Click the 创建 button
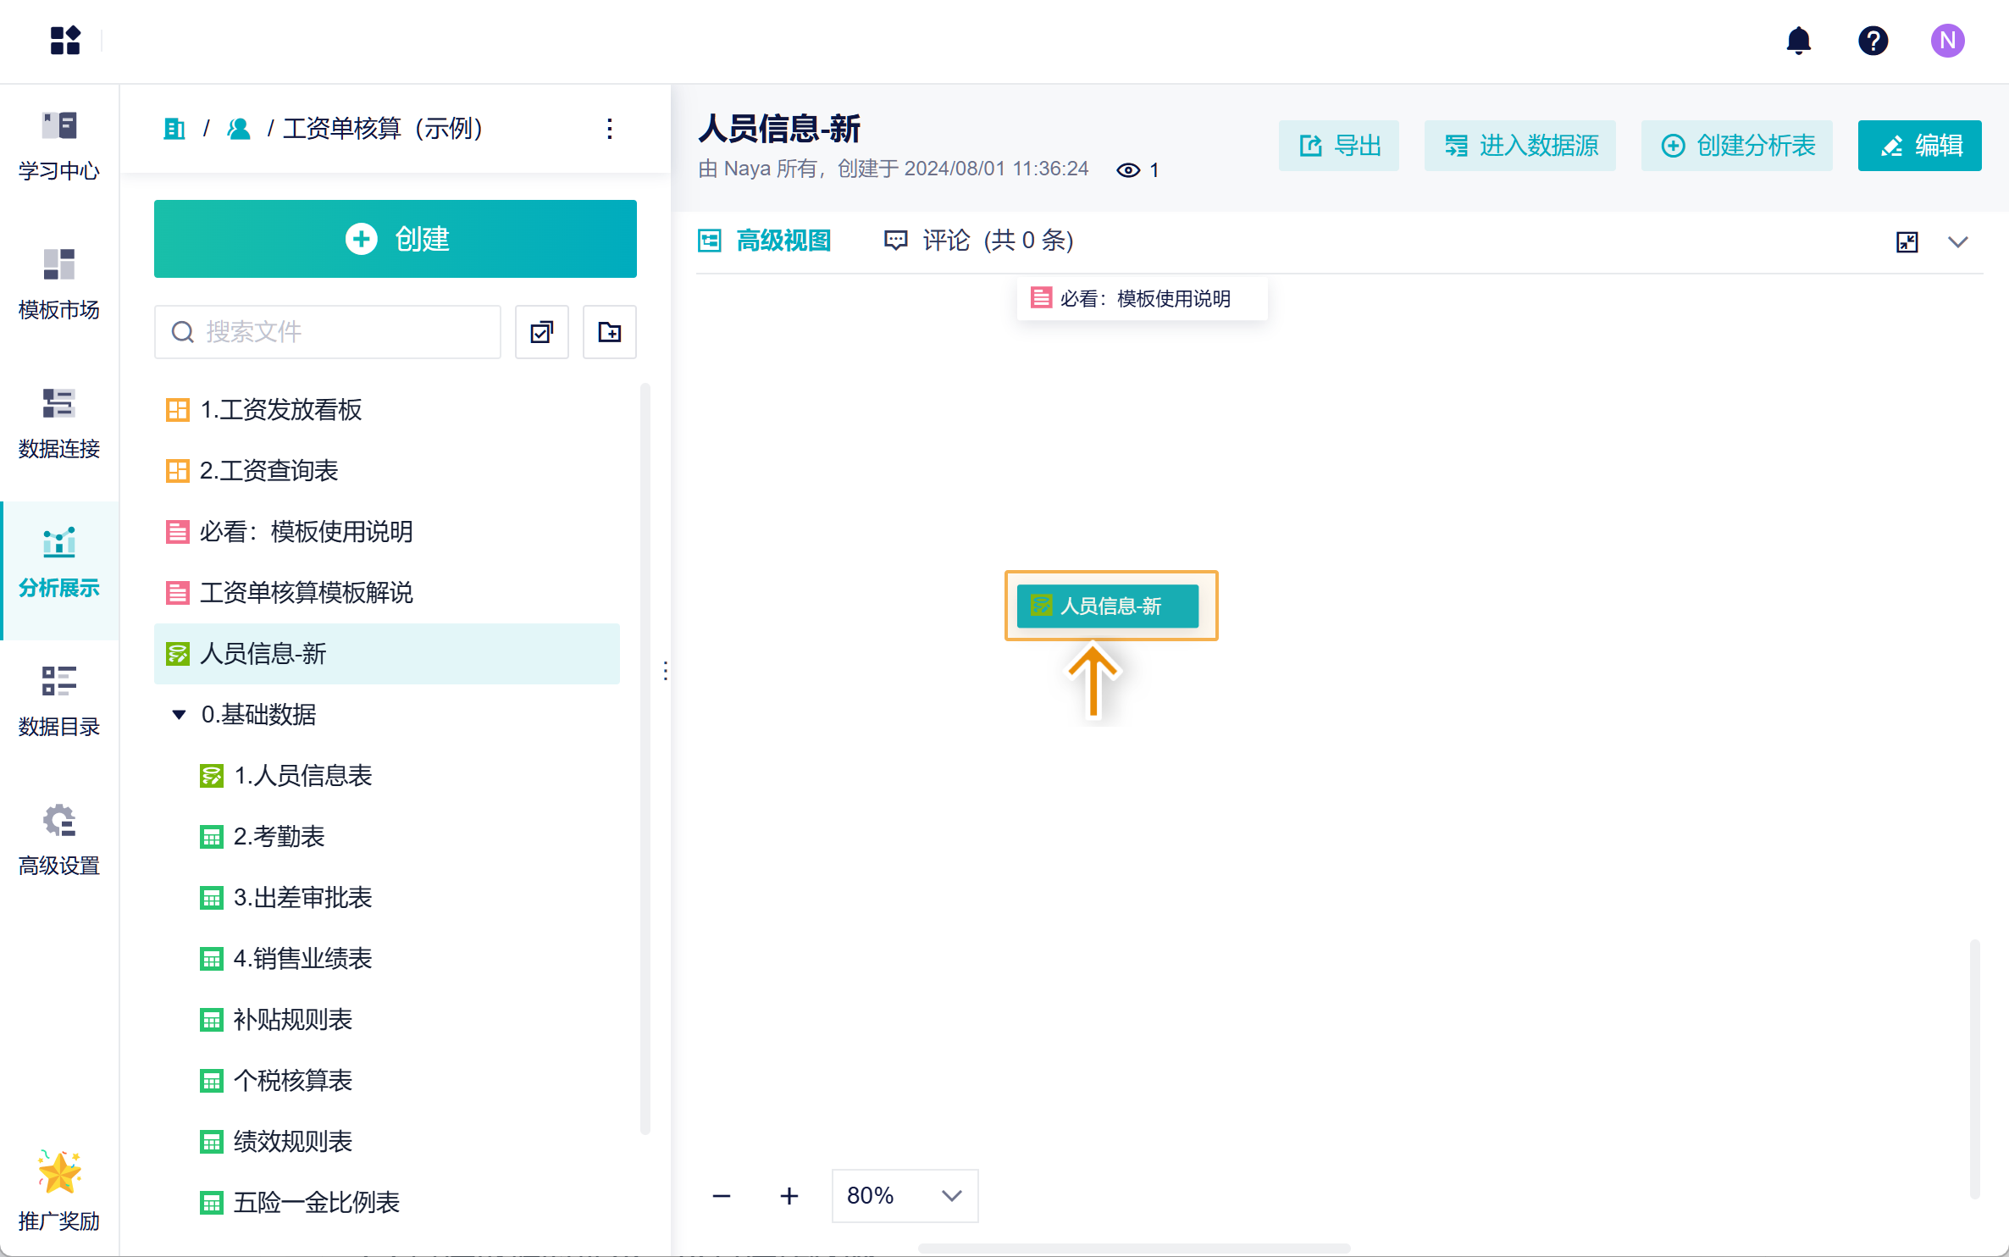Image resolution: width=2009 pixels, height=1257 pixels. (395, 239)
